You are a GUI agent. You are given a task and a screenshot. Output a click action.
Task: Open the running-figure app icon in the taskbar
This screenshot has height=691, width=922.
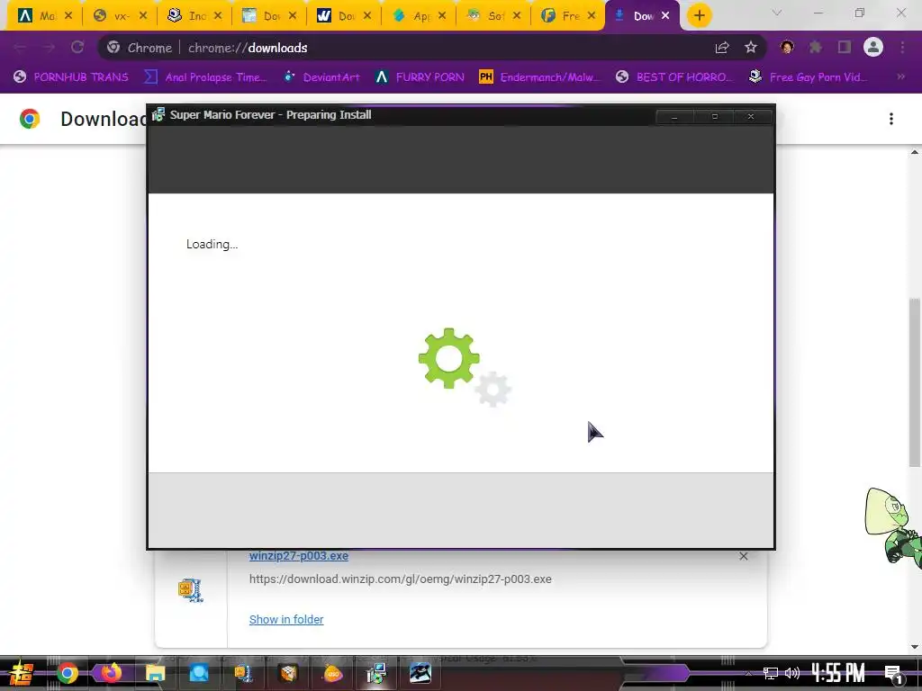(420, 673)
